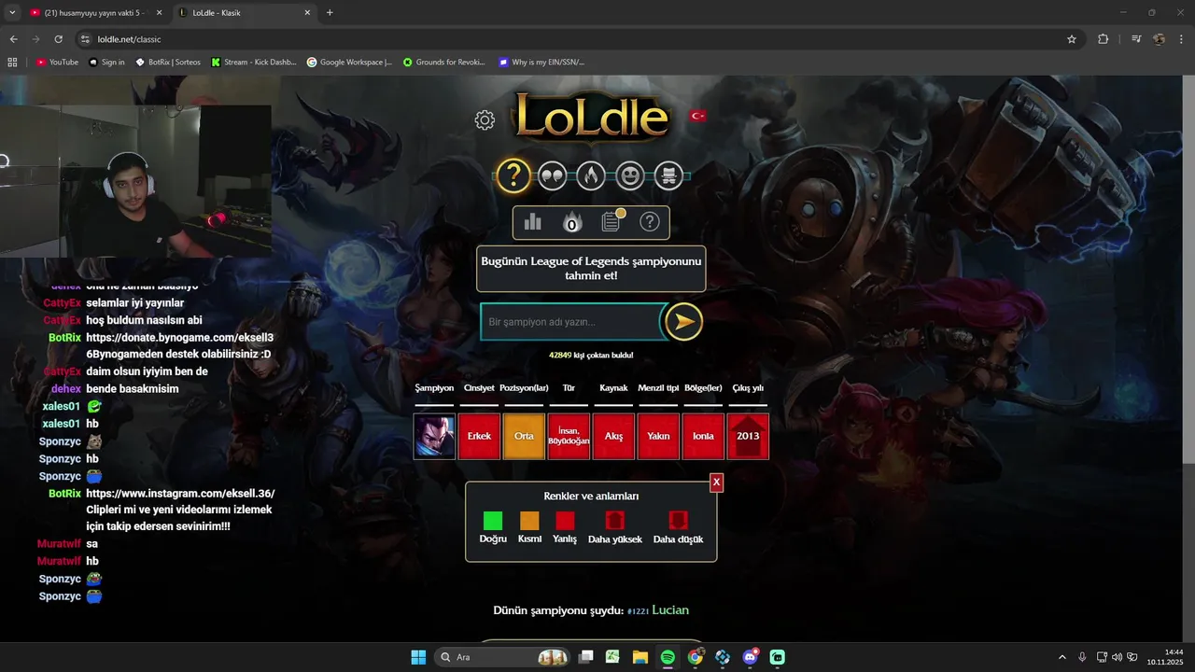Open the Sign in bookmark
This screenshot has width=1195, height=672.
click(x=106, y=63)
